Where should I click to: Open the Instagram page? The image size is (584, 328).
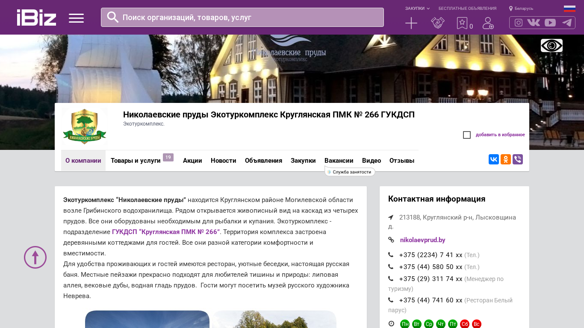(x=519, y=23)
